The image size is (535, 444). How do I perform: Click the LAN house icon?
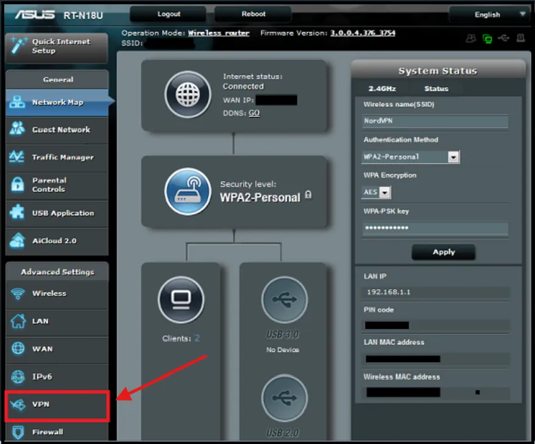click(18, 321)
